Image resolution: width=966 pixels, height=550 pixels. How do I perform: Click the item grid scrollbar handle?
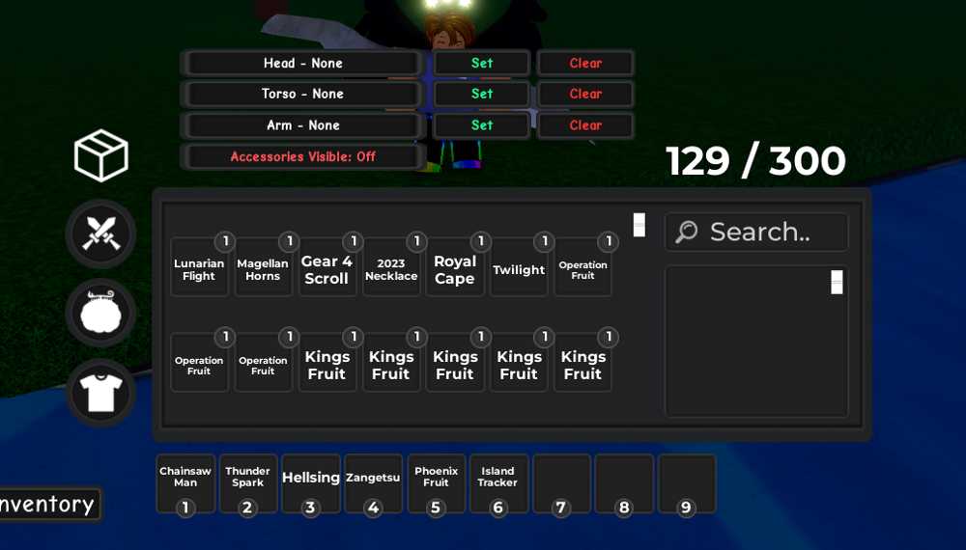tap(639, 225)
